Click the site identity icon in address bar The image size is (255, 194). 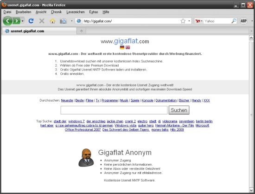pyautogui.click(x=79, y=21)
